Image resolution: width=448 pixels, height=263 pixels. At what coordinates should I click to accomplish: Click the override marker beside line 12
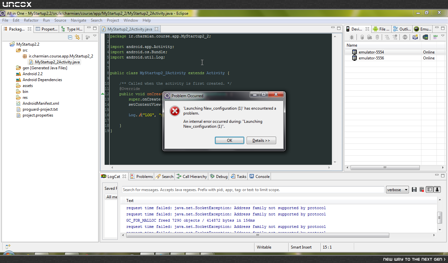(x=102, y=94)
